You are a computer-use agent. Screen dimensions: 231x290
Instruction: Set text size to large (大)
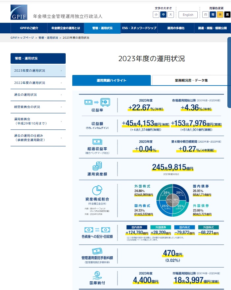pos(170,15)
